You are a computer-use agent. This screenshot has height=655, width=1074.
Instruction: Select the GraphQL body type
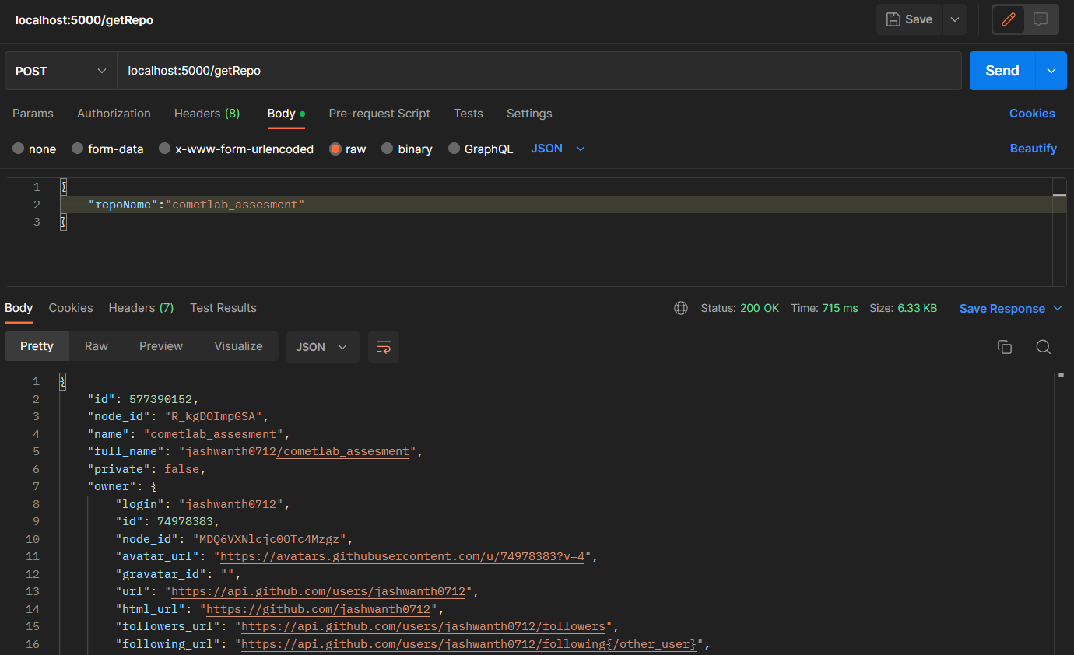click(481, 149)
